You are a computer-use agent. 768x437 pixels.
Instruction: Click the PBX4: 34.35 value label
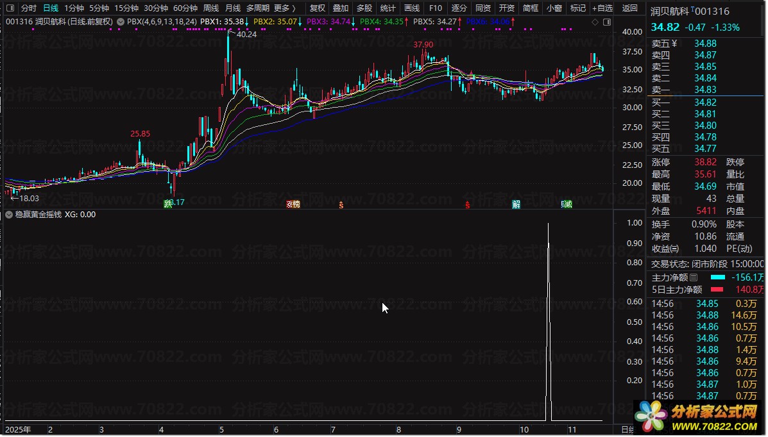382,22
